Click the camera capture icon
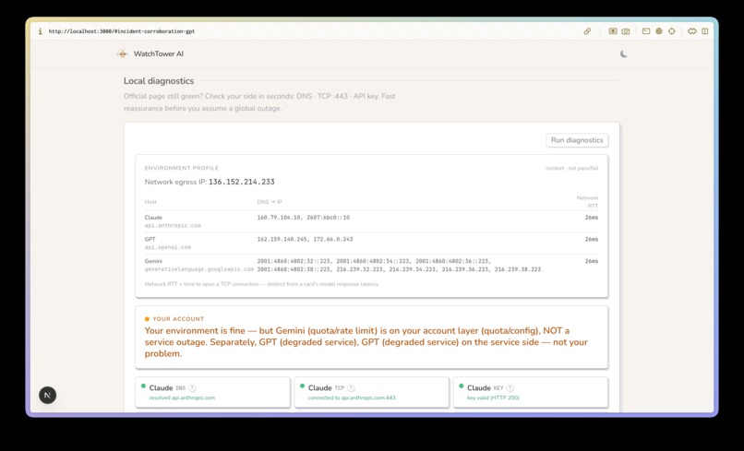 (x=626, y=31)
